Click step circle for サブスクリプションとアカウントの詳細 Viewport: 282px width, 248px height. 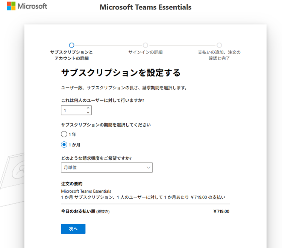(71, 45)
